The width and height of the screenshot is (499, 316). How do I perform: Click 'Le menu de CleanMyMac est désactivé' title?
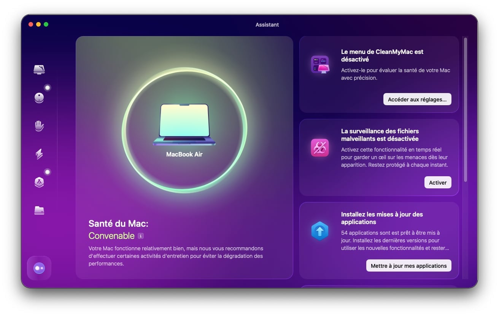382,55
